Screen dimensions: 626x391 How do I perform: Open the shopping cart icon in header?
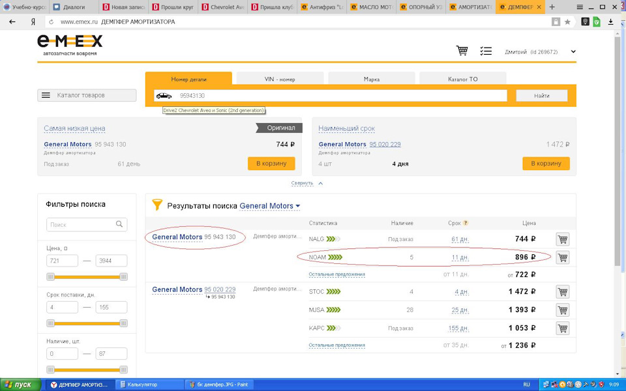coord(462,51)
